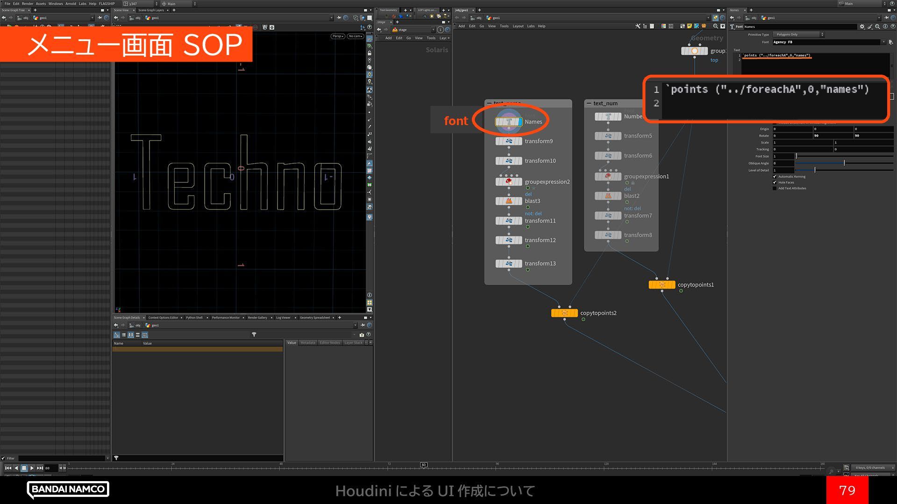The height and width of the screenshot is (504, 897).
Task: Click the parameter search magnifier icon
Action: click(877, 27)
